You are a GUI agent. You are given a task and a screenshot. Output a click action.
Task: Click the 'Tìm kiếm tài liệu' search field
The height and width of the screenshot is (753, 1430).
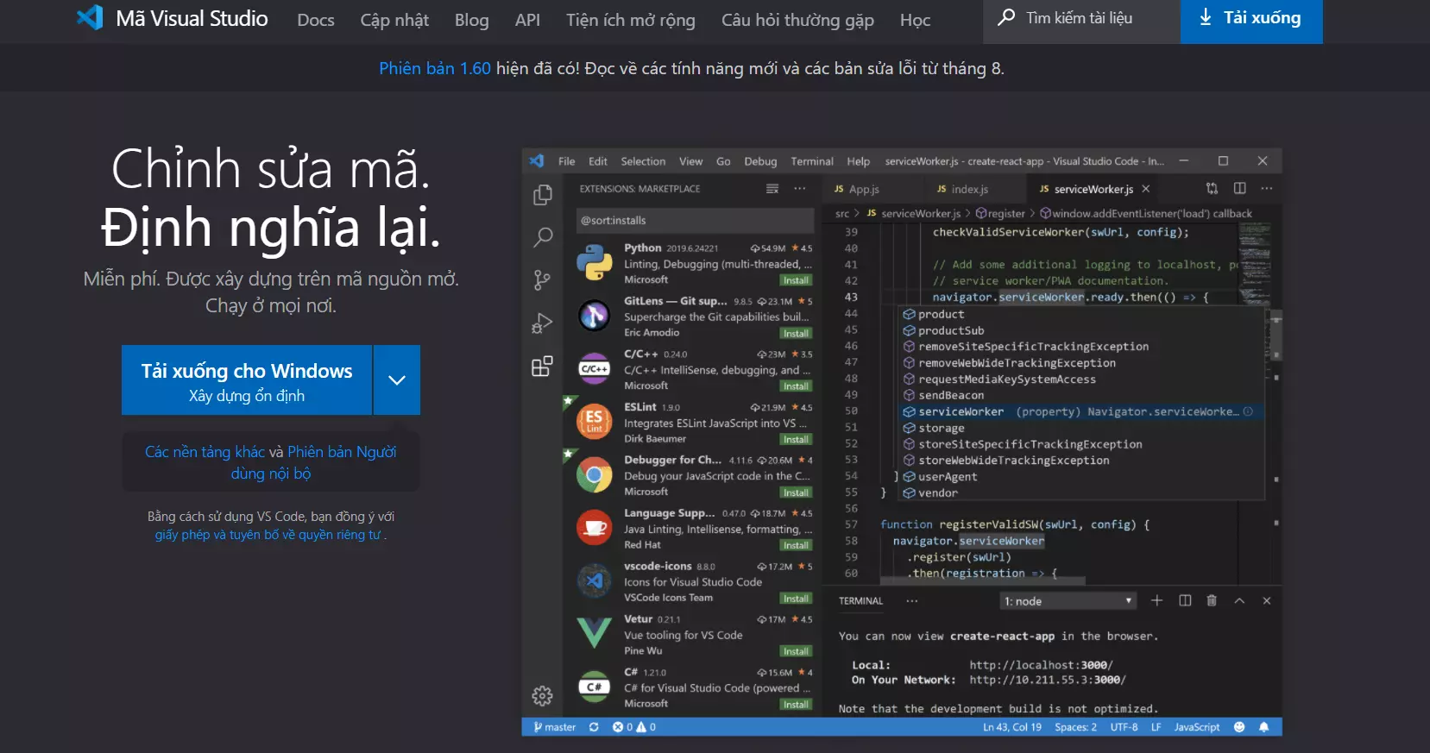(x=1082, y=22)
